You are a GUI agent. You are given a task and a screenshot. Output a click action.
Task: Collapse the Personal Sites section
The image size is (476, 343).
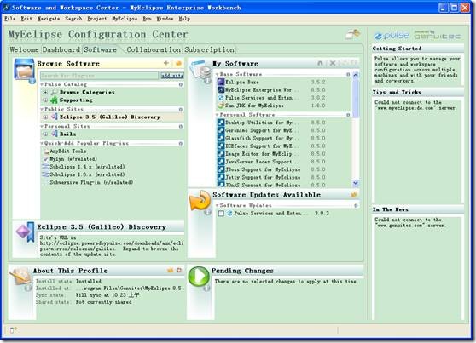[42, 126]
